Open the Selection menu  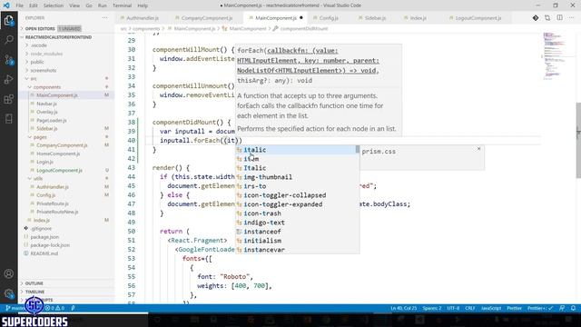pos(53,5)
